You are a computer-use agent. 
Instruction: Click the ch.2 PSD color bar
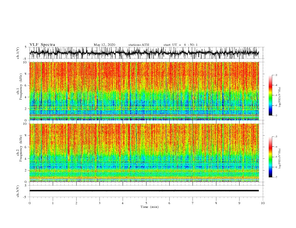[271, 157]
